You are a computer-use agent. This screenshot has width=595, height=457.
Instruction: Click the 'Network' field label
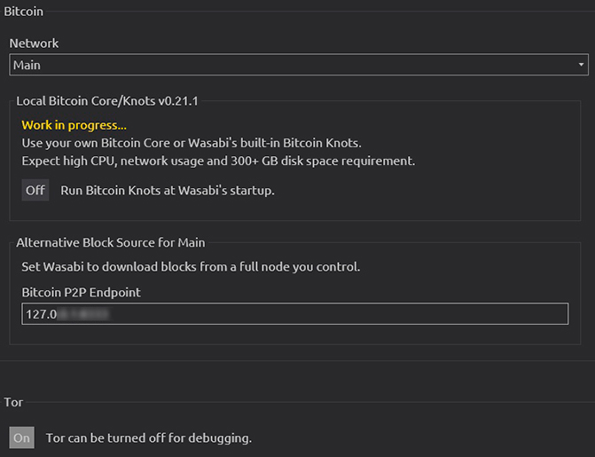35,43
